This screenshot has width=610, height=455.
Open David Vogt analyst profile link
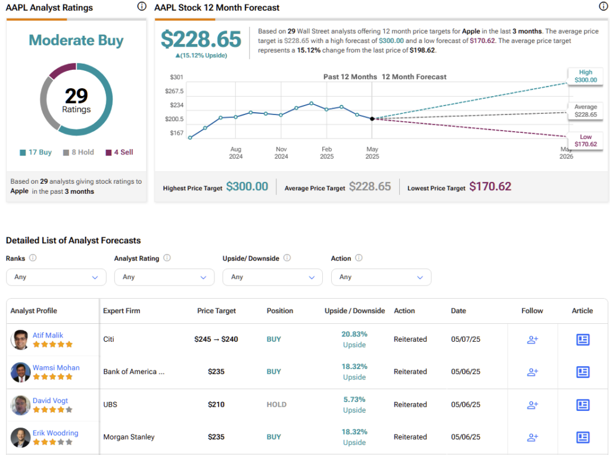coord(50,401)
